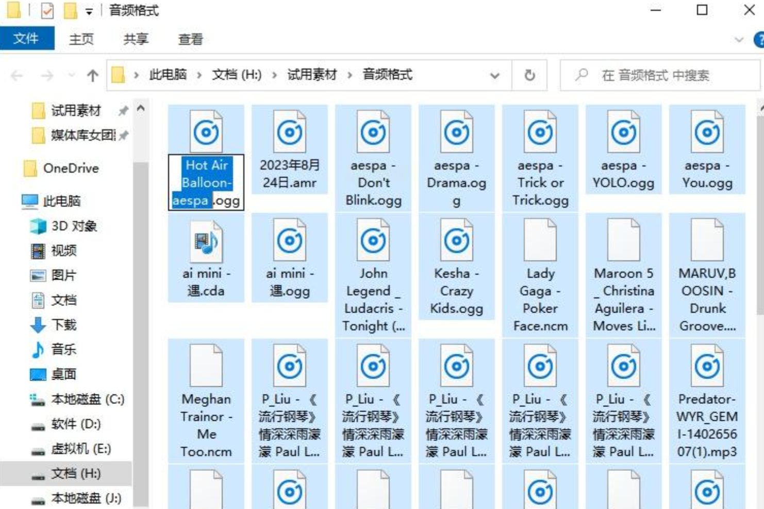This screenshot has width=764, height=509.
Task: Select aespa - YOLO.ogg file
Action: tap(624, 149)
